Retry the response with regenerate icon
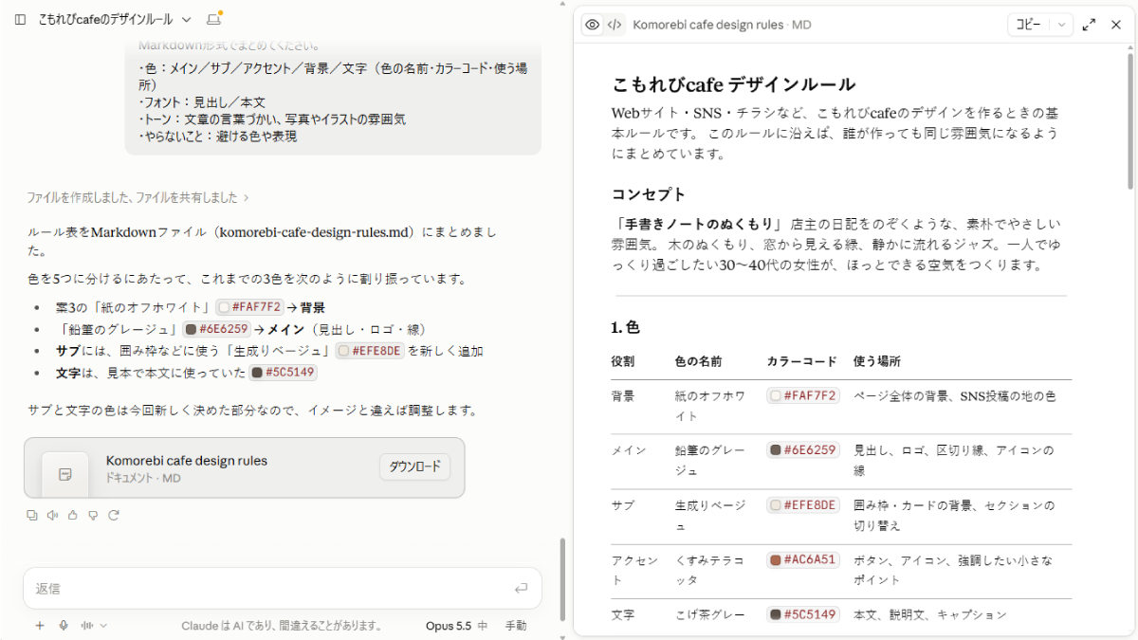 114,515
